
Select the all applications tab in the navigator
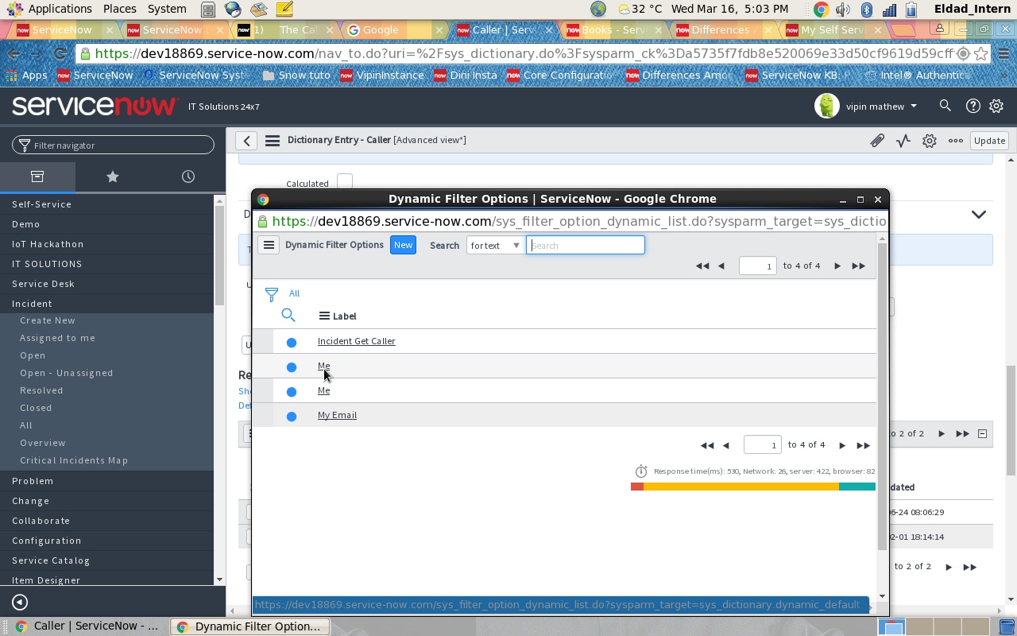point(37,176)
